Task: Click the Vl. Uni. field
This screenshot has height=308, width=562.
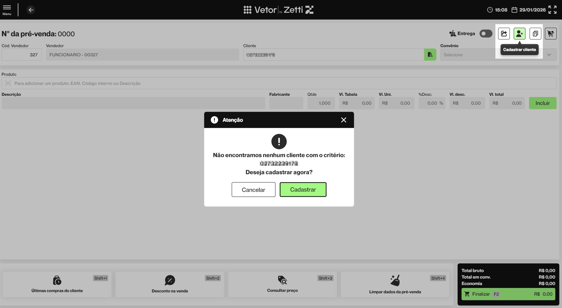Action: tap(397, 103)
